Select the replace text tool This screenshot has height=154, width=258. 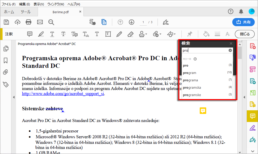[74, 34]
